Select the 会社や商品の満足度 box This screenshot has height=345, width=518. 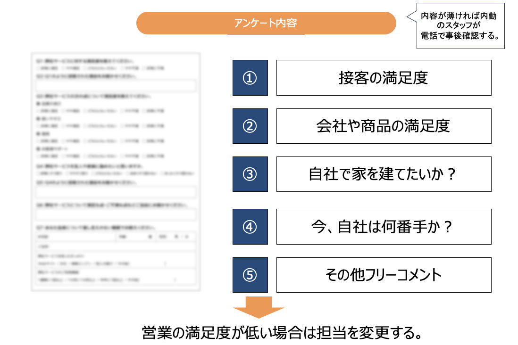click(x=383, y=126)
